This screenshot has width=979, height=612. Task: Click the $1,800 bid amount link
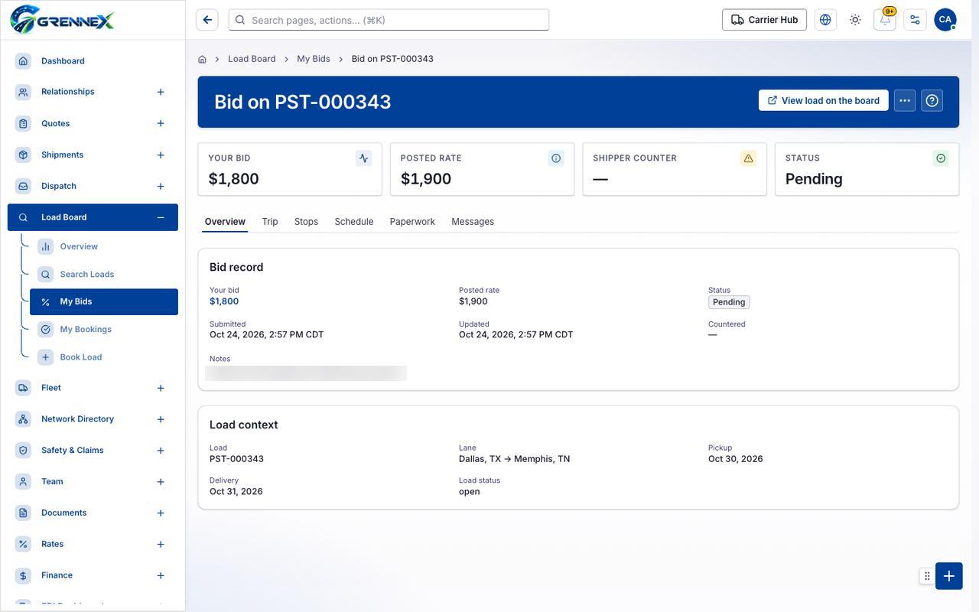(x=224, y=301)
